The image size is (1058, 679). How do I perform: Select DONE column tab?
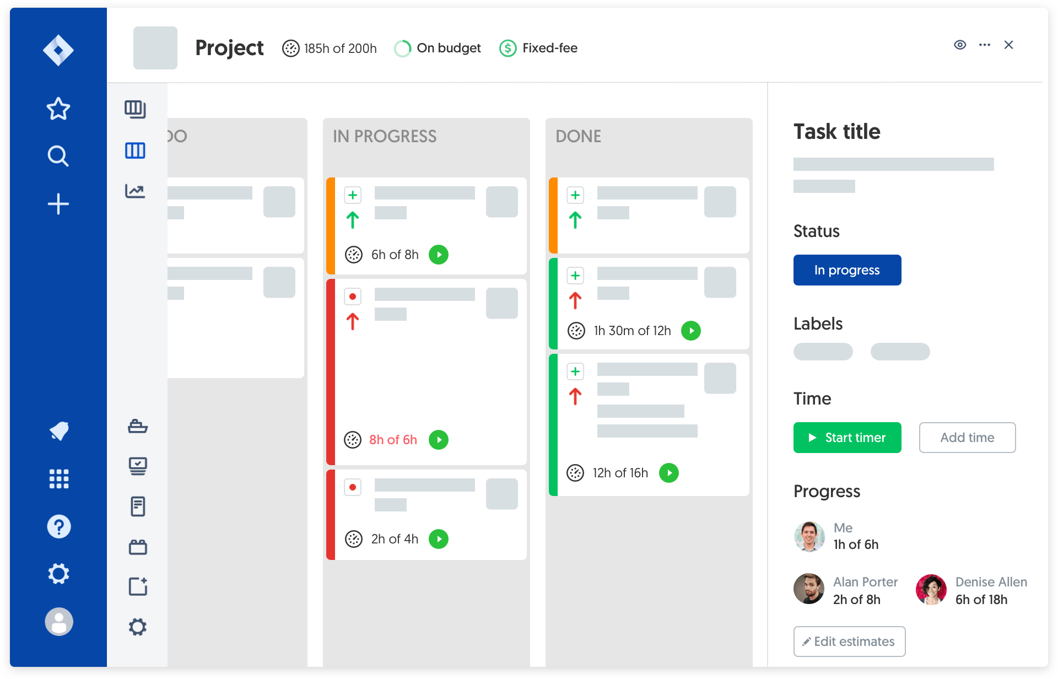point(579,137)
